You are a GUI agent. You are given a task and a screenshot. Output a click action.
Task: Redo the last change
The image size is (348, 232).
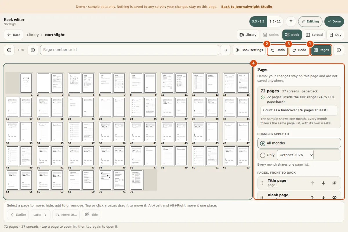(x=299, y=50)
